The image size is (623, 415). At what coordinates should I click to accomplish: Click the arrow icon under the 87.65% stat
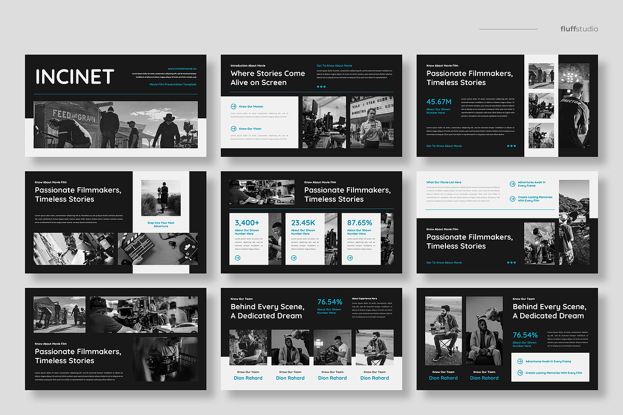click(350, 257)
